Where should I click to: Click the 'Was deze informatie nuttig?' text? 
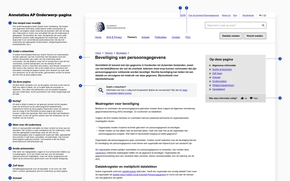[223, 98]
